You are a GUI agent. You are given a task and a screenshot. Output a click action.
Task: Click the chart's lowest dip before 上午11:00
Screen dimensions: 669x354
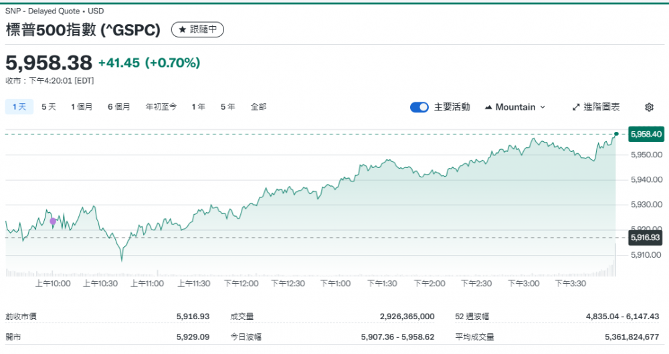pos(122,260)
